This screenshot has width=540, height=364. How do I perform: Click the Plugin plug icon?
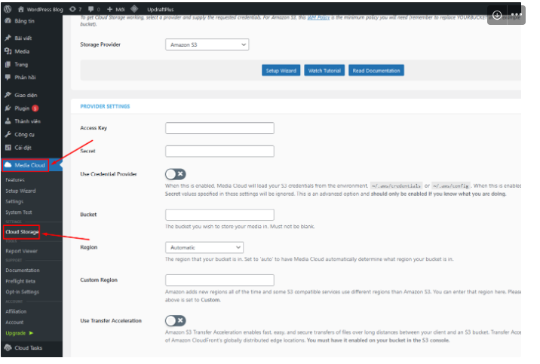8,109
